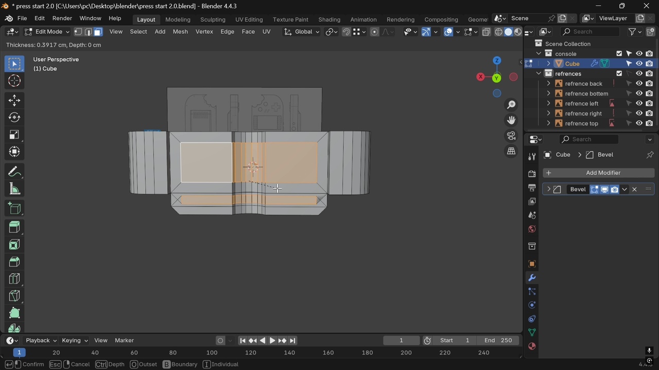Toggle camera view in viewport
The height and width of the screenshot is (370, 659).
click(511, 136)
